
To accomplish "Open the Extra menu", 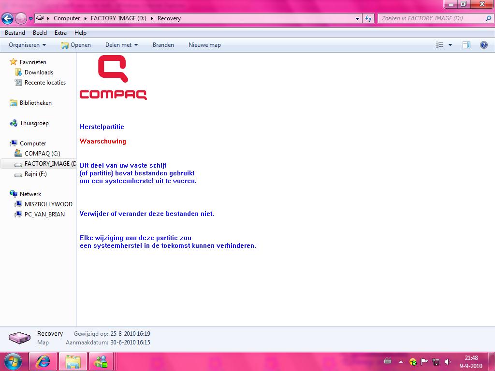I will point(60,33).
